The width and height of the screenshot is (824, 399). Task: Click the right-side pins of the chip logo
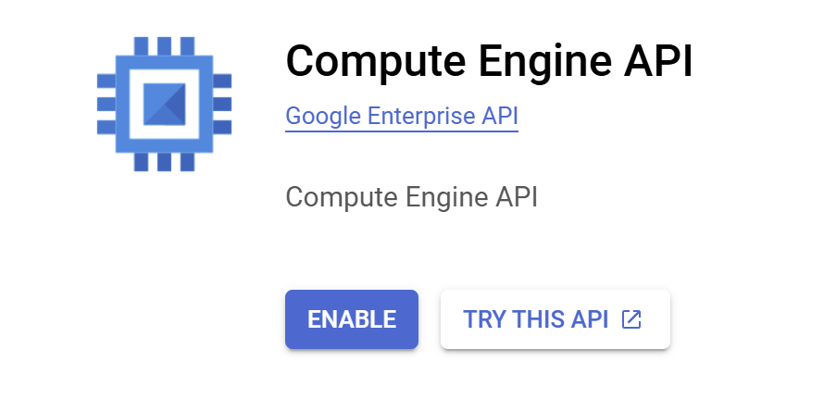pyautogui.click(x=222, y=103)
